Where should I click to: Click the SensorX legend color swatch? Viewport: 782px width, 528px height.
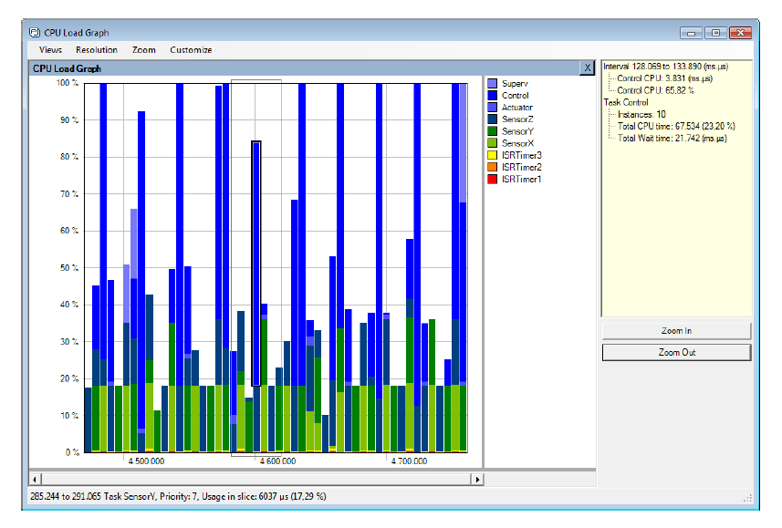(x=492, y=143)
